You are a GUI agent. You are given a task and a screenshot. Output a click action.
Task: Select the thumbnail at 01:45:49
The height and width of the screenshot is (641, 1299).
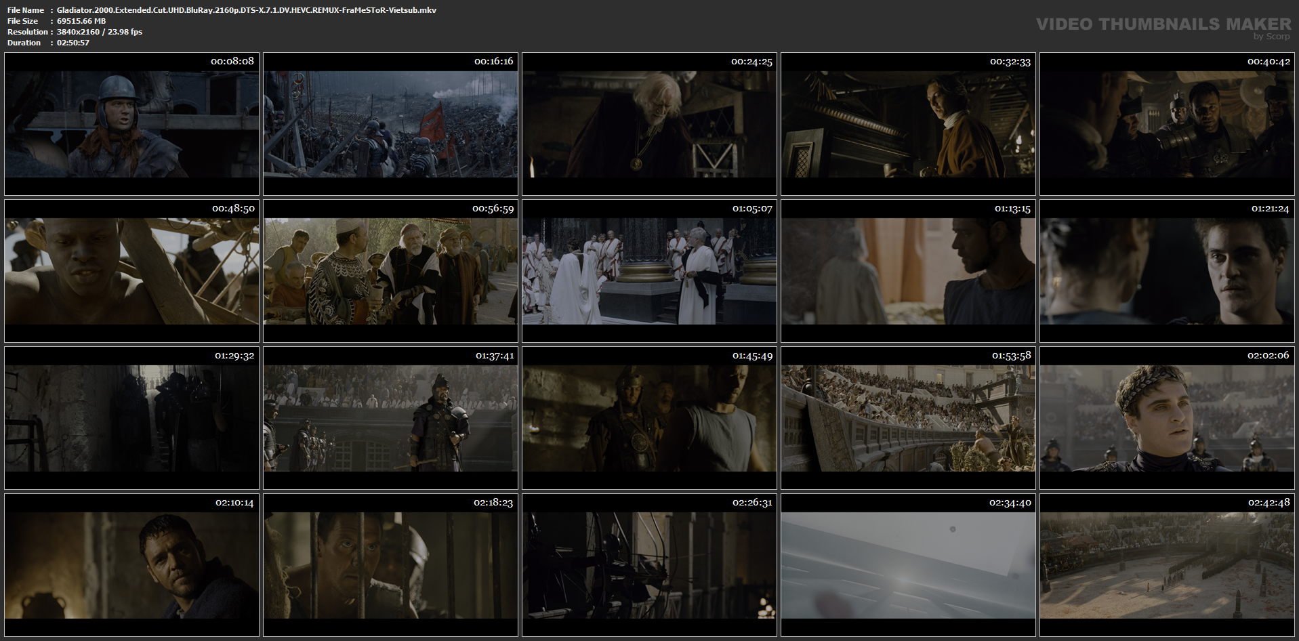[x=649, y=418]
